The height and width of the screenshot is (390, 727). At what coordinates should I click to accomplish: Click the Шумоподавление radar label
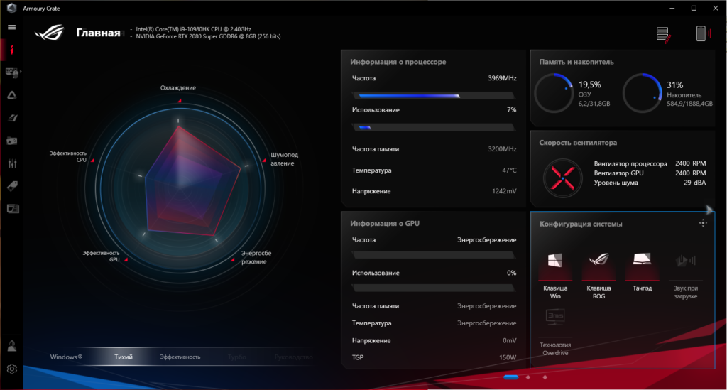click(x=284, y=159)
